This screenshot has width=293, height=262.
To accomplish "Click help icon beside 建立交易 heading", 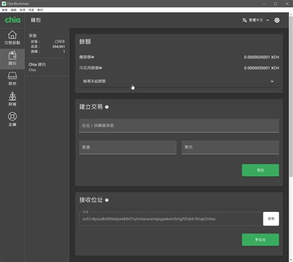I will tap(107, 107).
